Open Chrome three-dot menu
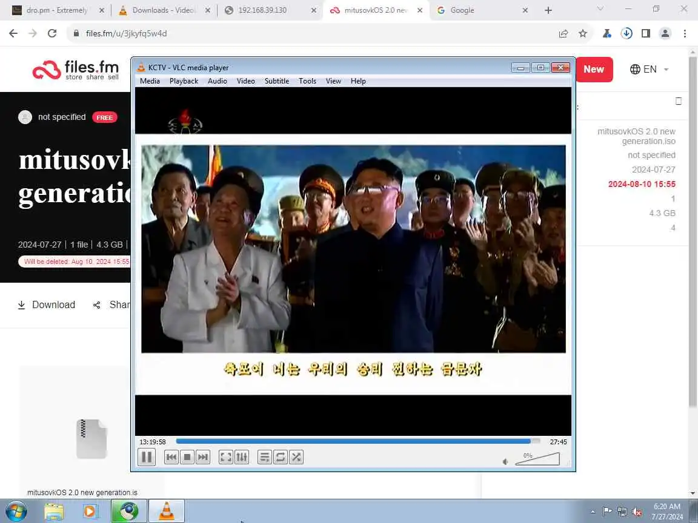Image resolution: width=698 pixels, height=523 pixels. [x=685, y=33]
